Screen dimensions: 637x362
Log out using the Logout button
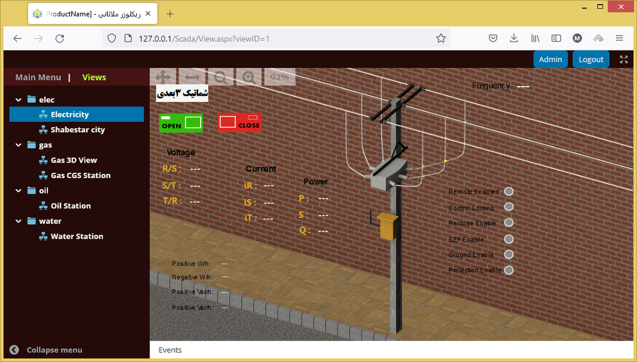(591, 60)
